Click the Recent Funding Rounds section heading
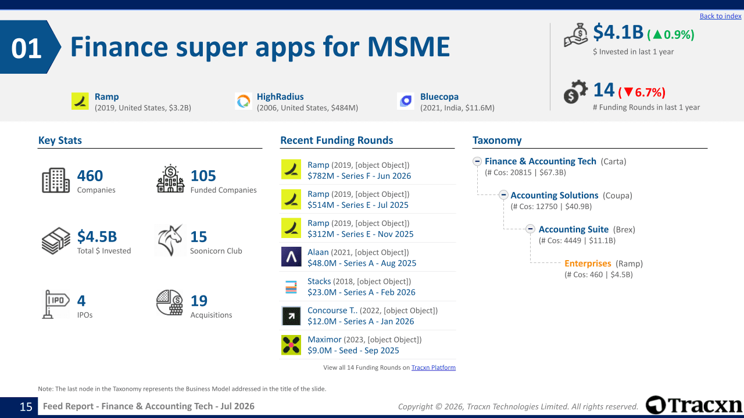This screenshot has width=744, height=418. (337, 140)
